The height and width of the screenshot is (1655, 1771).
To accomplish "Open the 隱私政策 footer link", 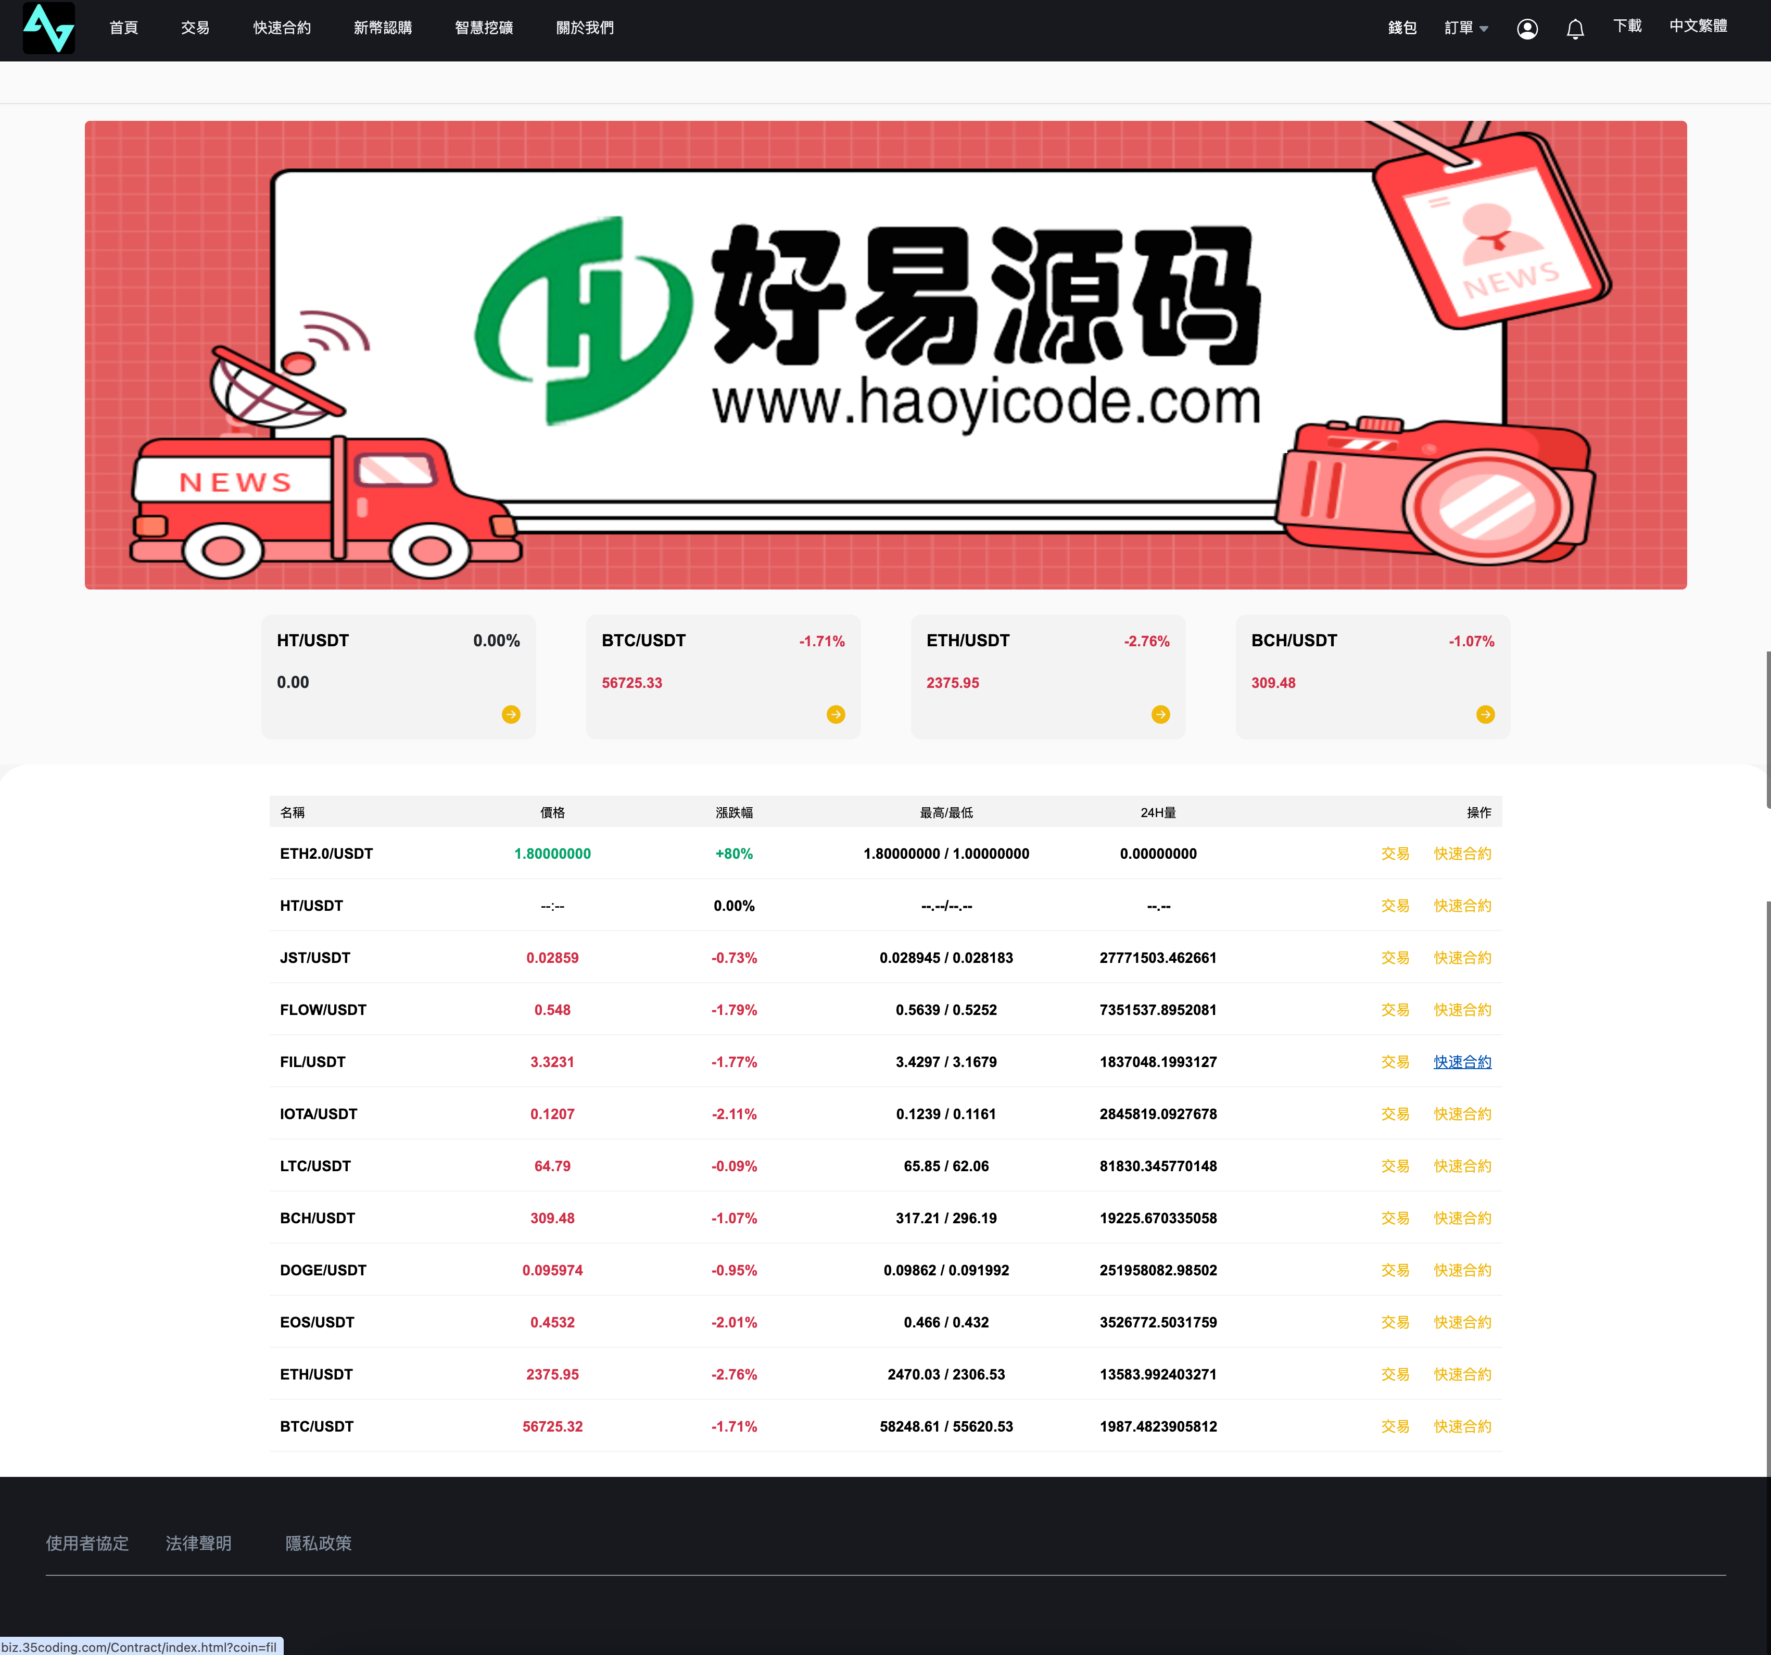I will point(318,1544).
